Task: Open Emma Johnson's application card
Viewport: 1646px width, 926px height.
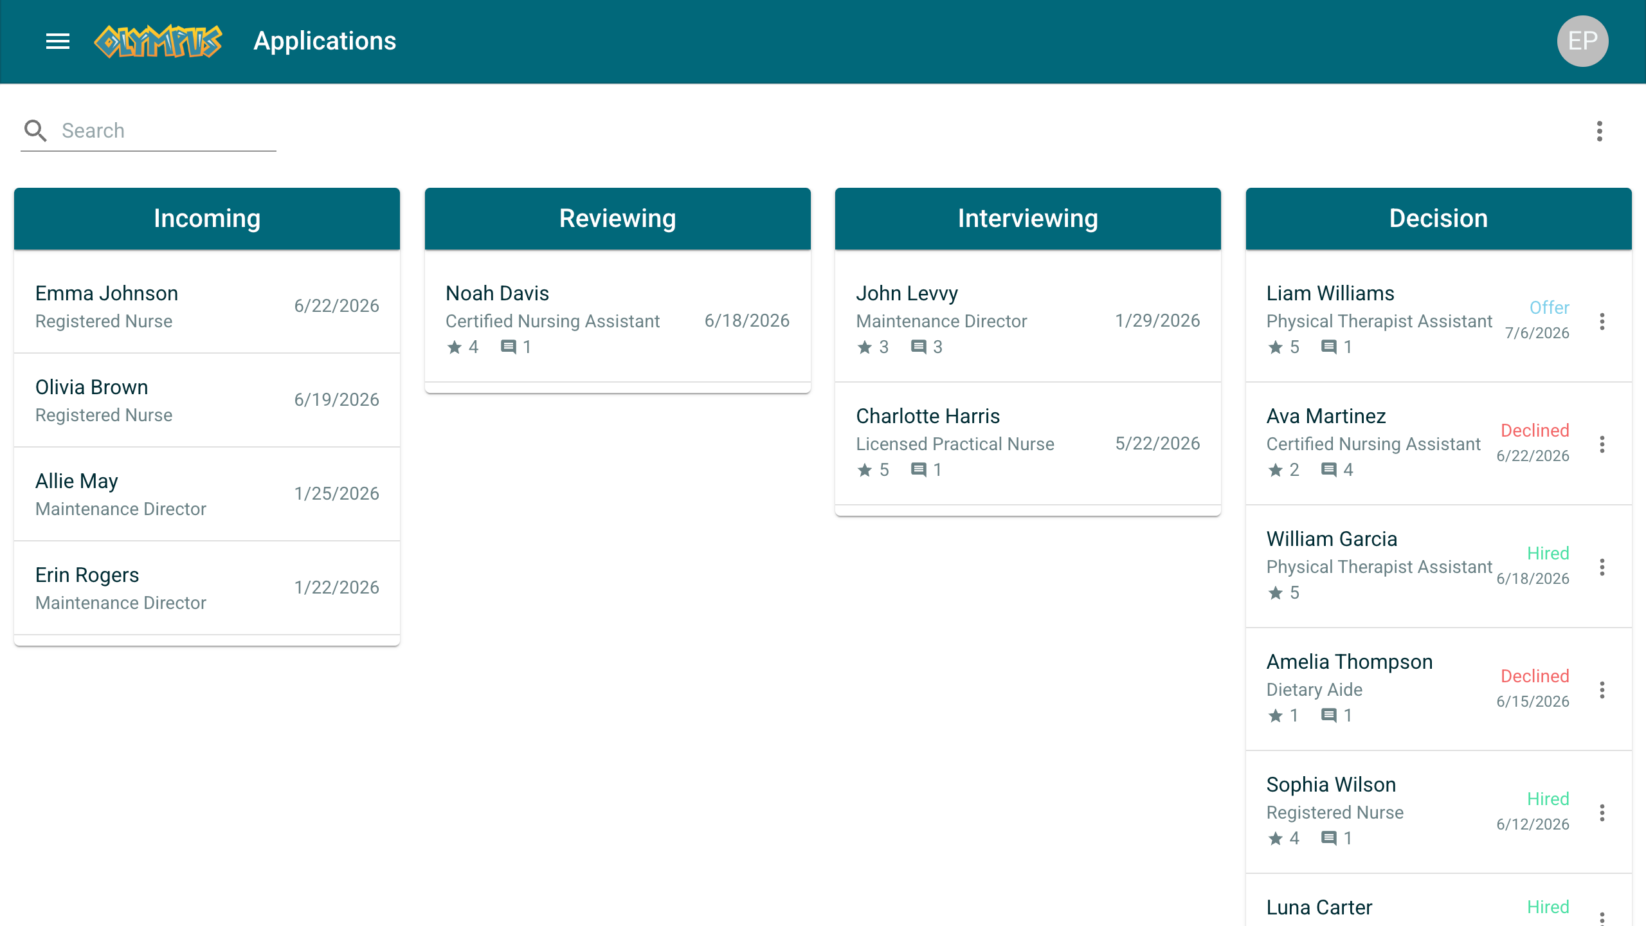Action: (x=207, y=306)
